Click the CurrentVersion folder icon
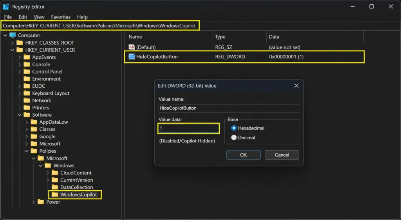The width and height of the screenshot is (401, 220). pos(55,180)
